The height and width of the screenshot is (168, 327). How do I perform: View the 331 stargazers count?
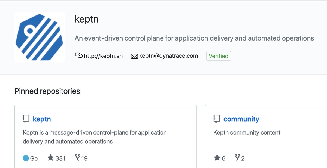click(x=60, y=158)
